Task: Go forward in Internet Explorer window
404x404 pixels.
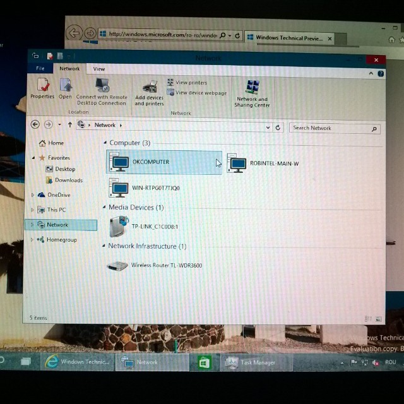Action: (x=90, y=33)
